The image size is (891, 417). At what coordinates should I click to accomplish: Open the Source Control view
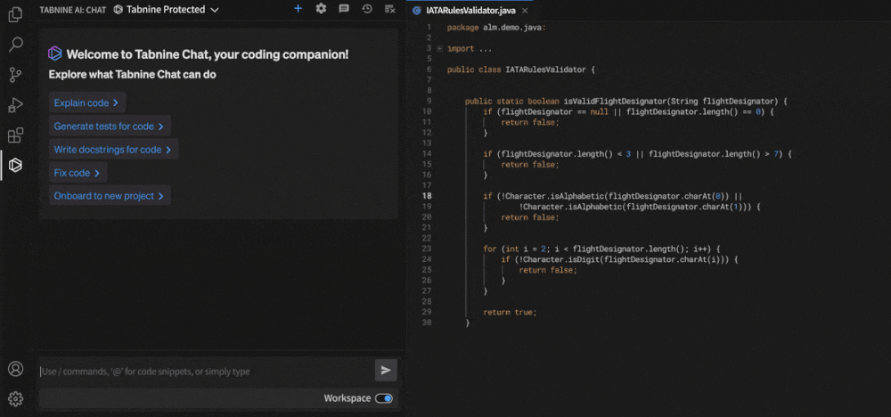15,75
